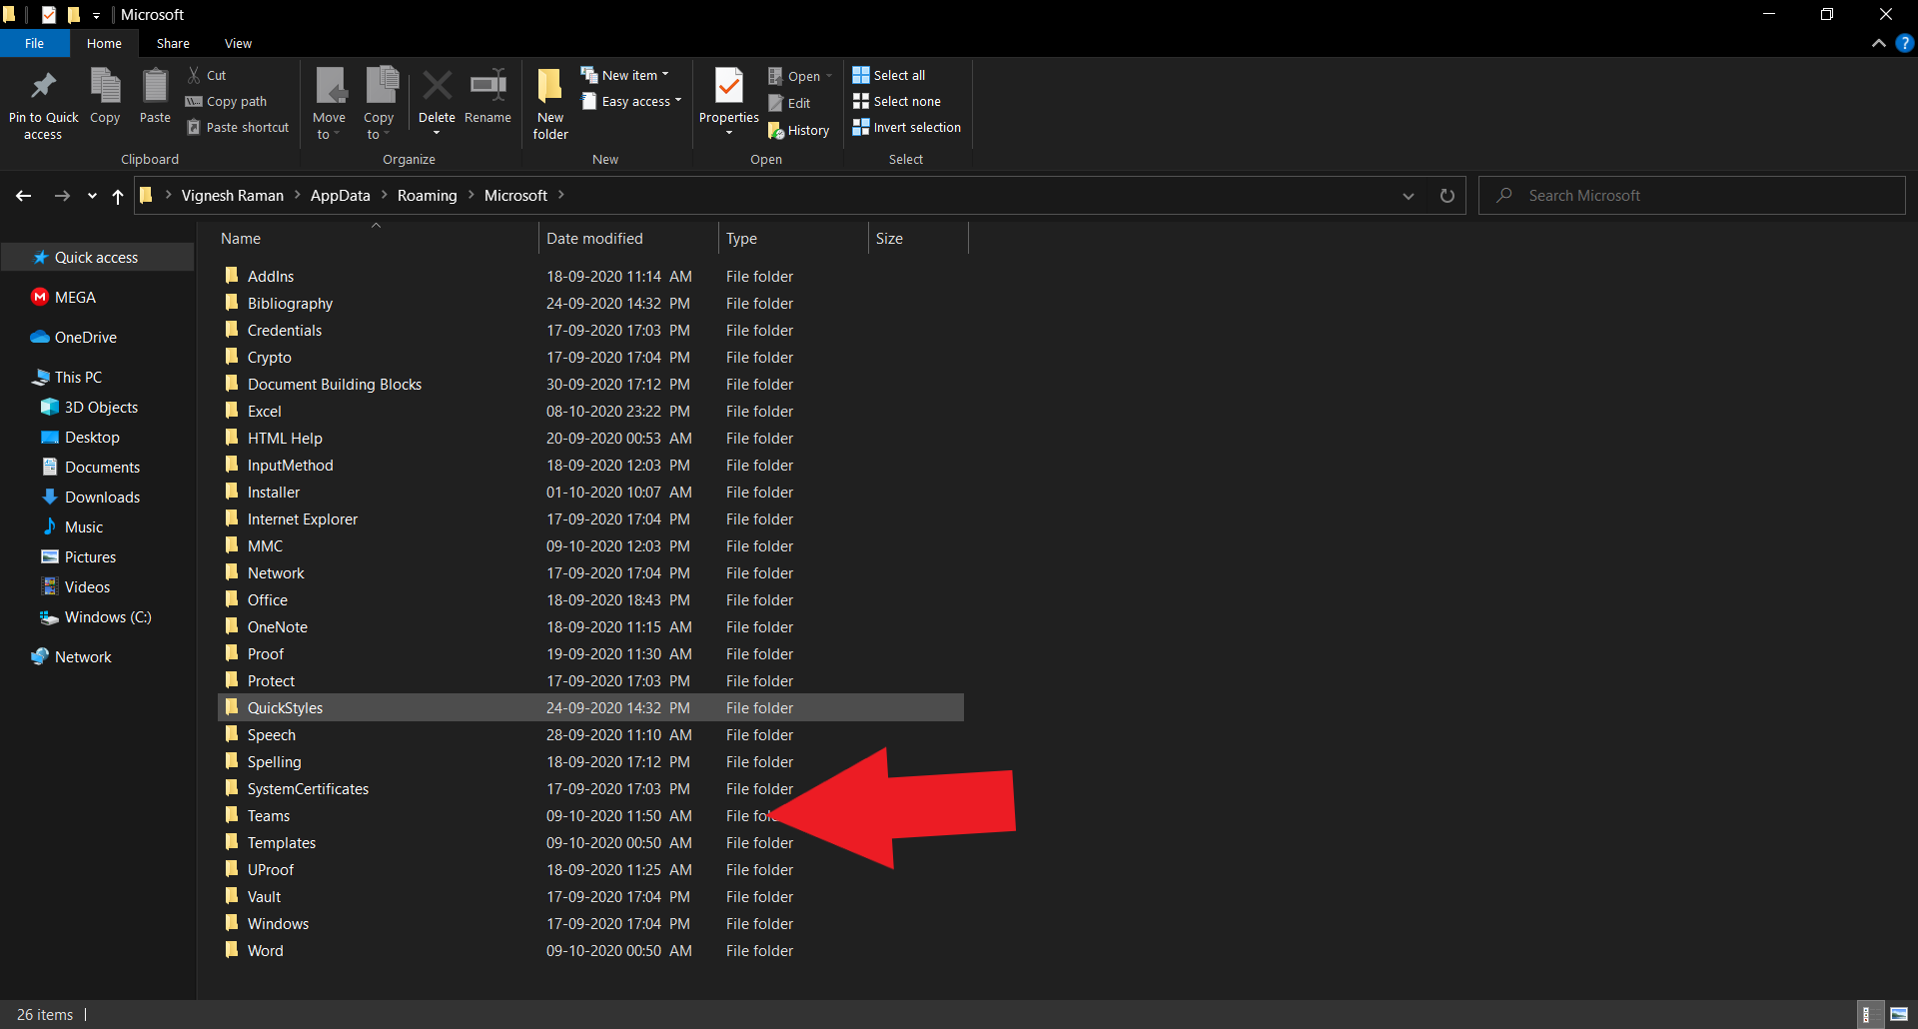Select Quick access in sidebar
This screenshot has height=1029, width=1918.
click(97, 257)
